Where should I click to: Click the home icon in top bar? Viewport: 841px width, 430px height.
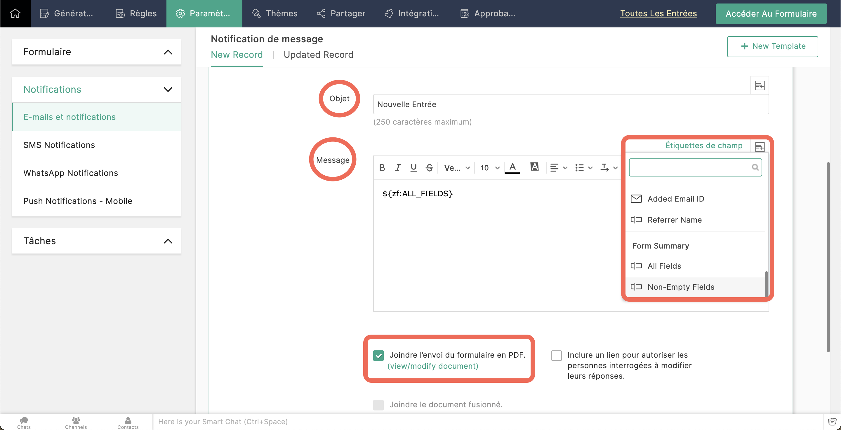point(15,13)
